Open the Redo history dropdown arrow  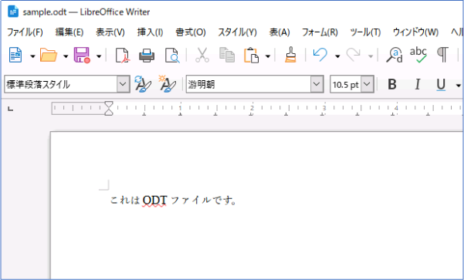(x=370, y=56)
